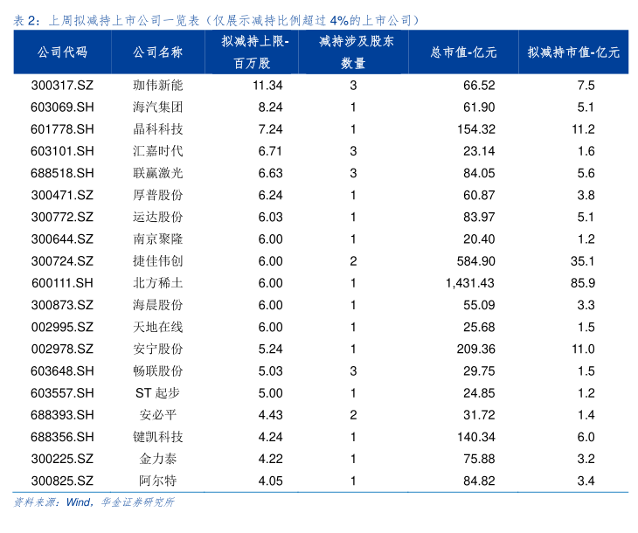Select company name 珈伟新能

[x=158, y=86]
